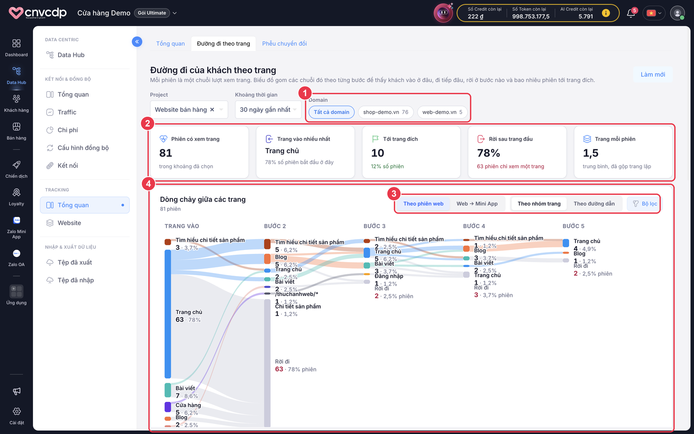
Task: Switch to Tổng quan tab
Action: point(170,43)
